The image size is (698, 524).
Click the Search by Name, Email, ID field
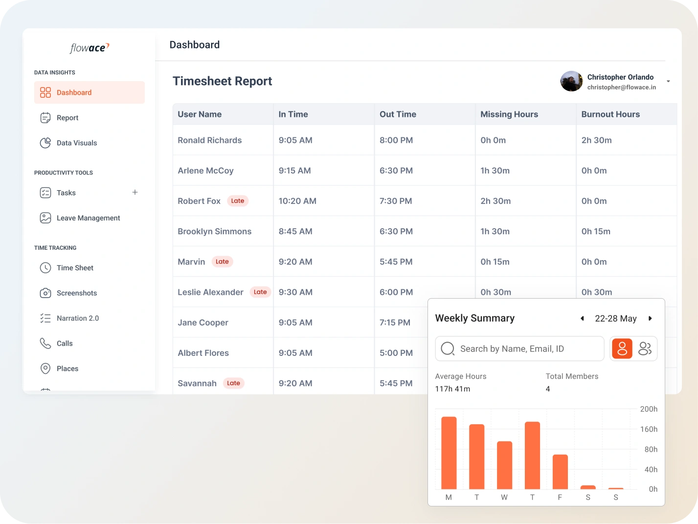pyautogui.click(x=519, y=349)
